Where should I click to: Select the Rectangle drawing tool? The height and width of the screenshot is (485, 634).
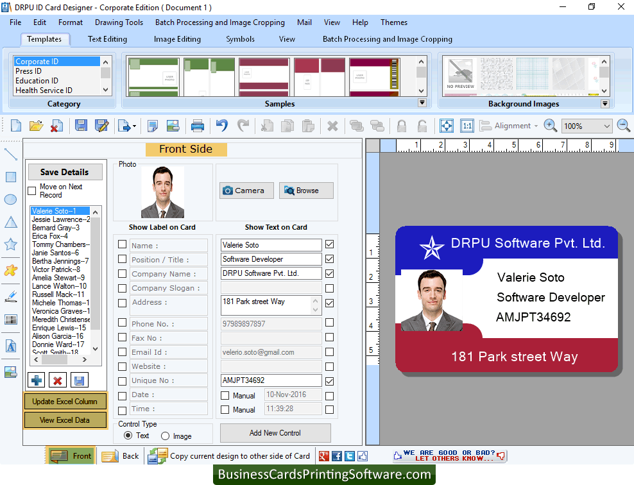pyautogui.click(x=10, y=177)
